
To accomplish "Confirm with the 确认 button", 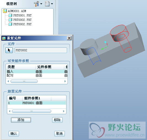I will 14,134.
